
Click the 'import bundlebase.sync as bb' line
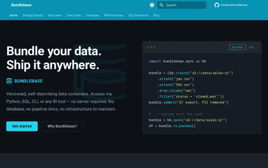click(177, 61)
